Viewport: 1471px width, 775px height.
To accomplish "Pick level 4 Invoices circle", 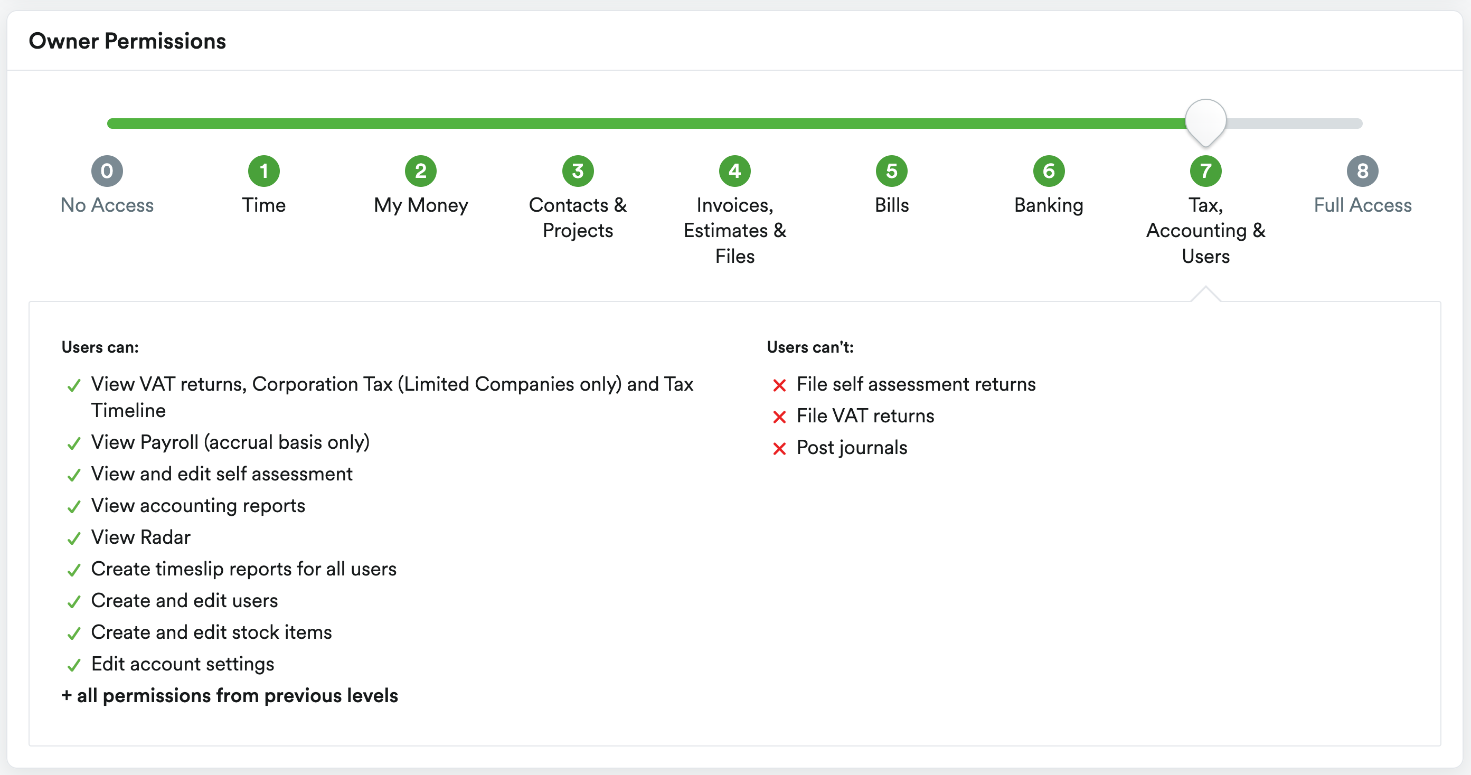I will (735, 171).
